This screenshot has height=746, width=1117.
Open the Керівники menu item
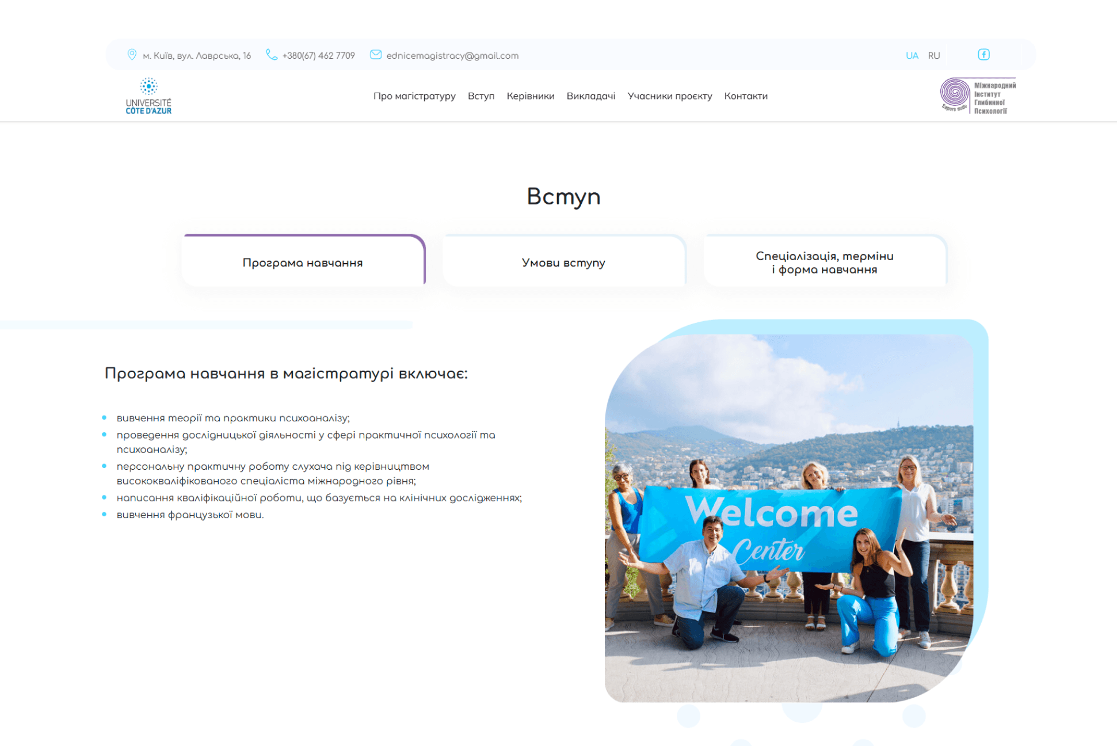(x=531, y=96)
